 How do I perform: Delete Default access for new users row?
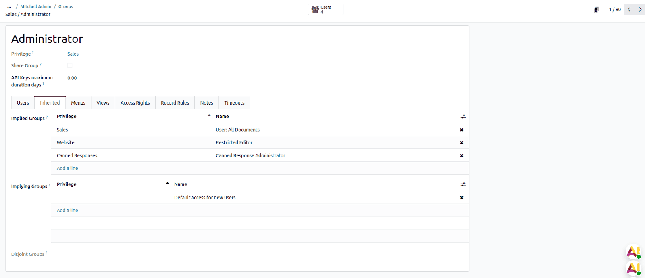[x=462, y=198]
